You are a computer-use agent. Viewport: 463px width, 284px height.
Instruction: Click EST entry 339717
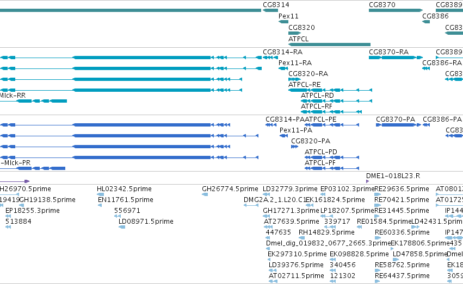coord(337,222)
